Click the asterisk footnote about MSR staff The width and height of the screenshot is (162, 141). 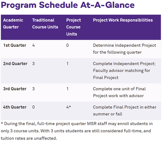tap(76, 131)
